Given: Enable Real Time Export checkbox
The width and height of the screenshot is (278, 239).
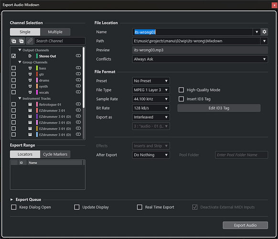Looking at the screenshot, I should (139, 207).
